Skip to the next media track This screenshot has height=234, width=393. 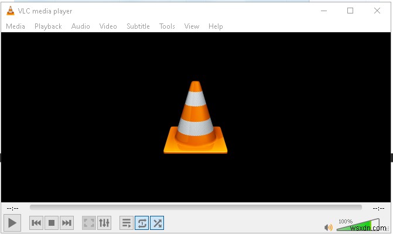[67, 223]
